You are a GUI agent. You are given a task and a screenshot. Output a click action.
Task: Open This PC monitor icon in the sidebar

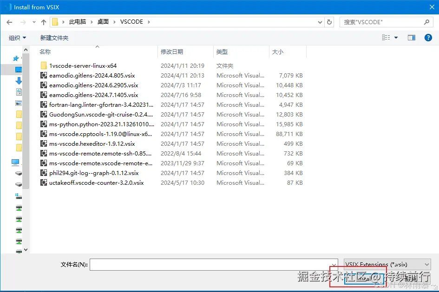(x=15, y=162)
